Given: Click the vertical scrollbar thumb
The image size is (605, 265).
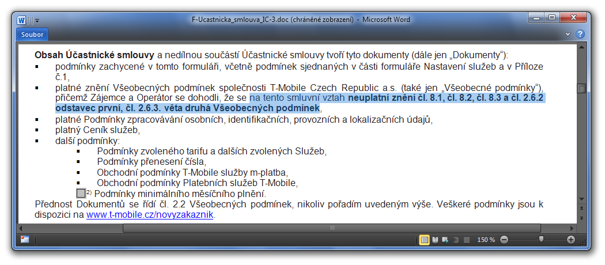Looking at the screenshot, I should 581,89.
